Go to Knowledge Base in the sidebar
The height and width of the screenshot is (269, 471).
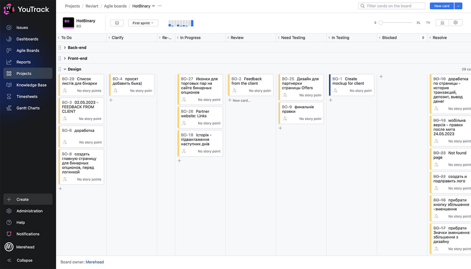click(31, 85)
